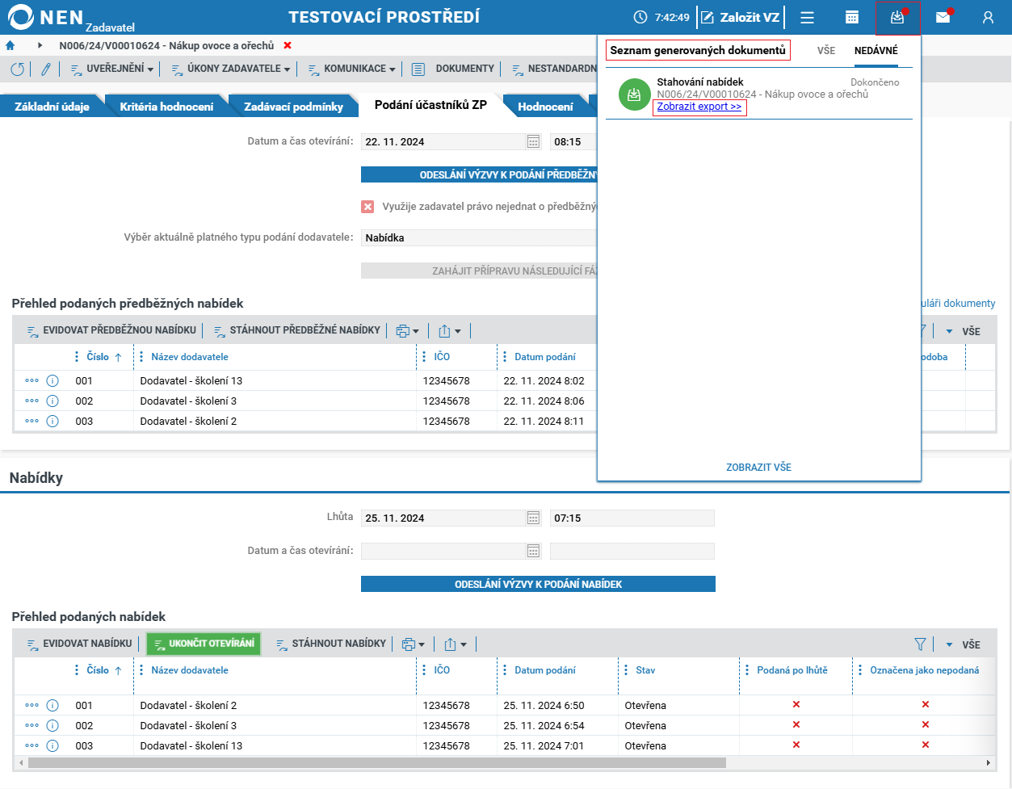This screenshot has height=789, width=1012.
Task: Toggle 'Využije zadavatel právo nejednat' checkbox
Action: click(367, 207)
